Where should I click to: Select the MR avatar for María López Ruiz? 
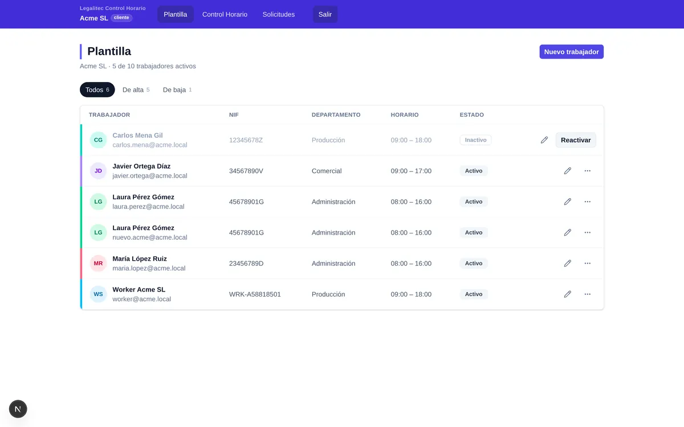tap(99, 263)
